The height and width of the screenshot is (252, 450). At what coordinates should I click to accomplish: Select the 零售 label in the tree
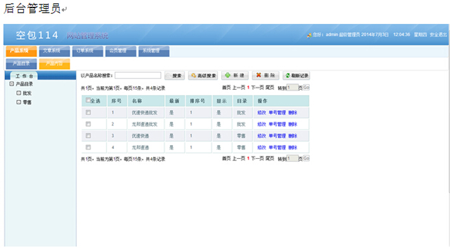(x=27, y=103)
